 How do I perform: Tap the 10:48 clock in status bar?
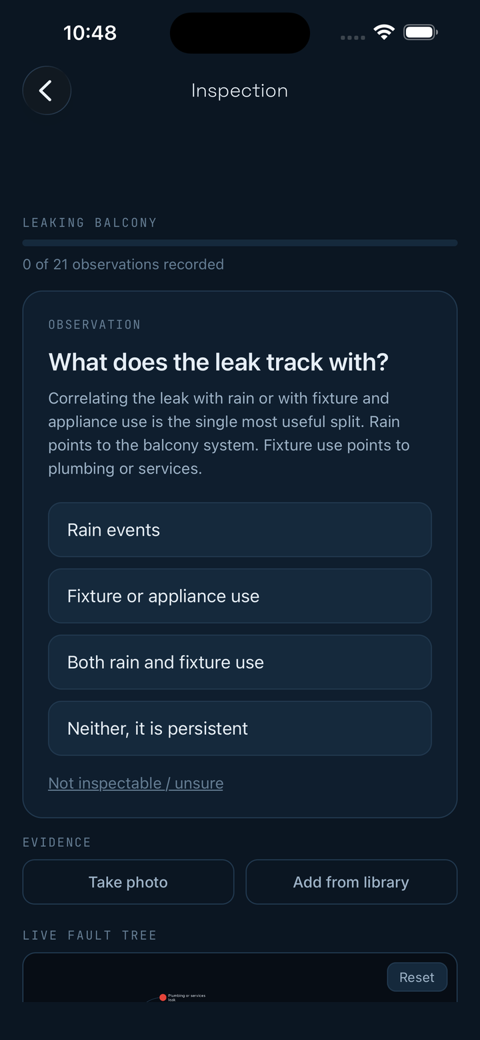90,33
